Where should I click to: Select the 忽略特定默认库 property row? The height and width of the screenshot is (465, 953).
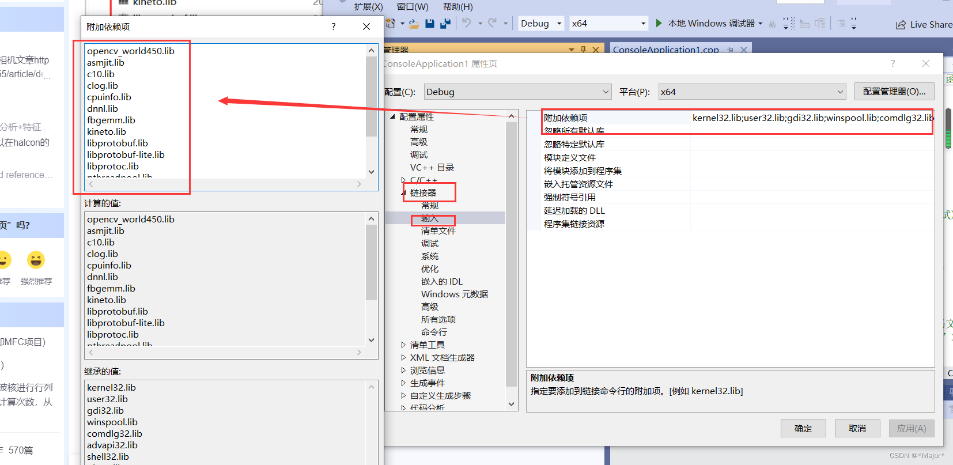(730, 144)
